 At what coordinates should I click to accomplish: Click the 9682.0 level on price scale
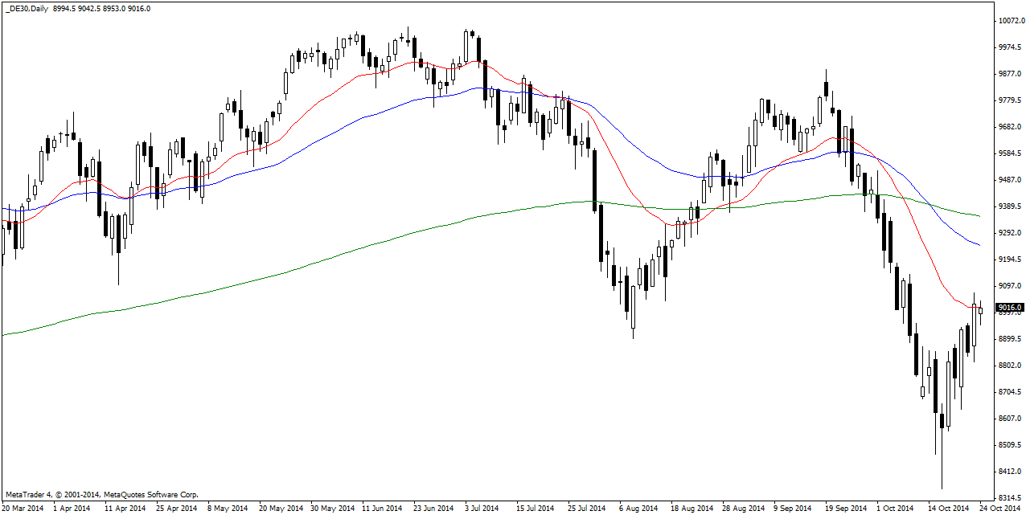click(1009, 127)
